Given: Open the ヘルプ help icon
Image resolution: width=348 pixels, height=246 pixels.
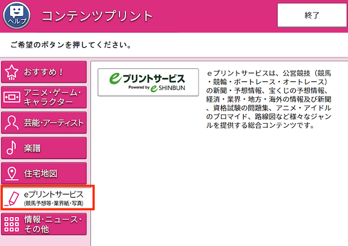Looking at the screenshot, I should tap(17, 16).
